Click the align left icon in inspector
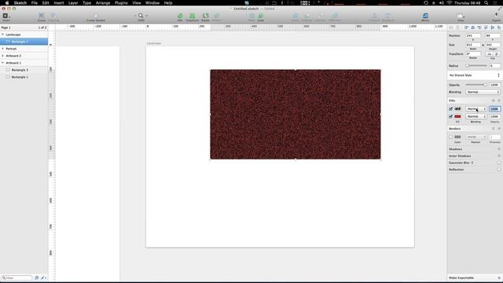This screenshot has width=503, height=283. pyautogui.click(x=466, y=28)
